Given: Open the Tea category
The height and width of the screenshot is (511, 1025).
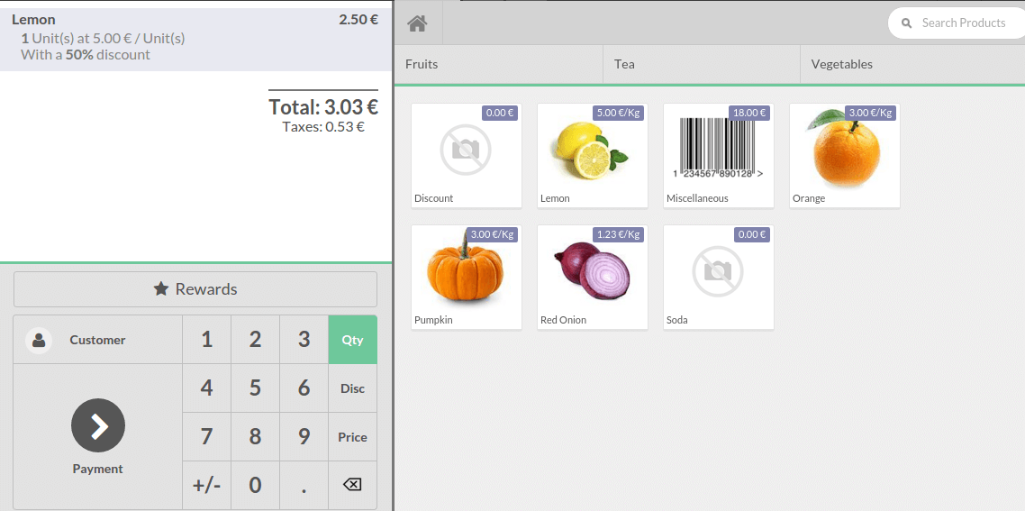Looking at the screenshot, I should tap(701, 65).
